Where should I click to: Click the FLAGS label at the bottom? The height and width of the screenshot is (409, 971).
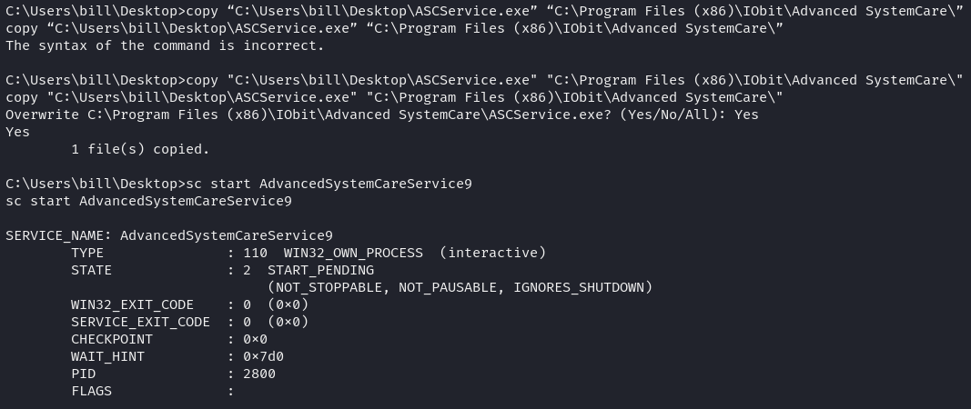(92, 391)
